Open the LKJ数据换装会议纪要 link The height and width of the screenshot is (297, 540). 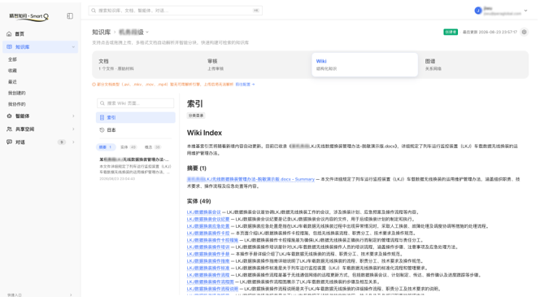click(208, 219)
